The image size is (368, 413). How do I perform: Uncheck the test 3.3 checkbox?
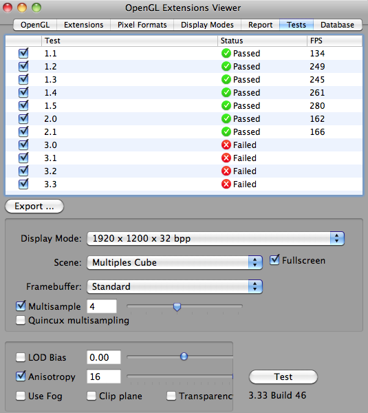click(x=23, y=184)
